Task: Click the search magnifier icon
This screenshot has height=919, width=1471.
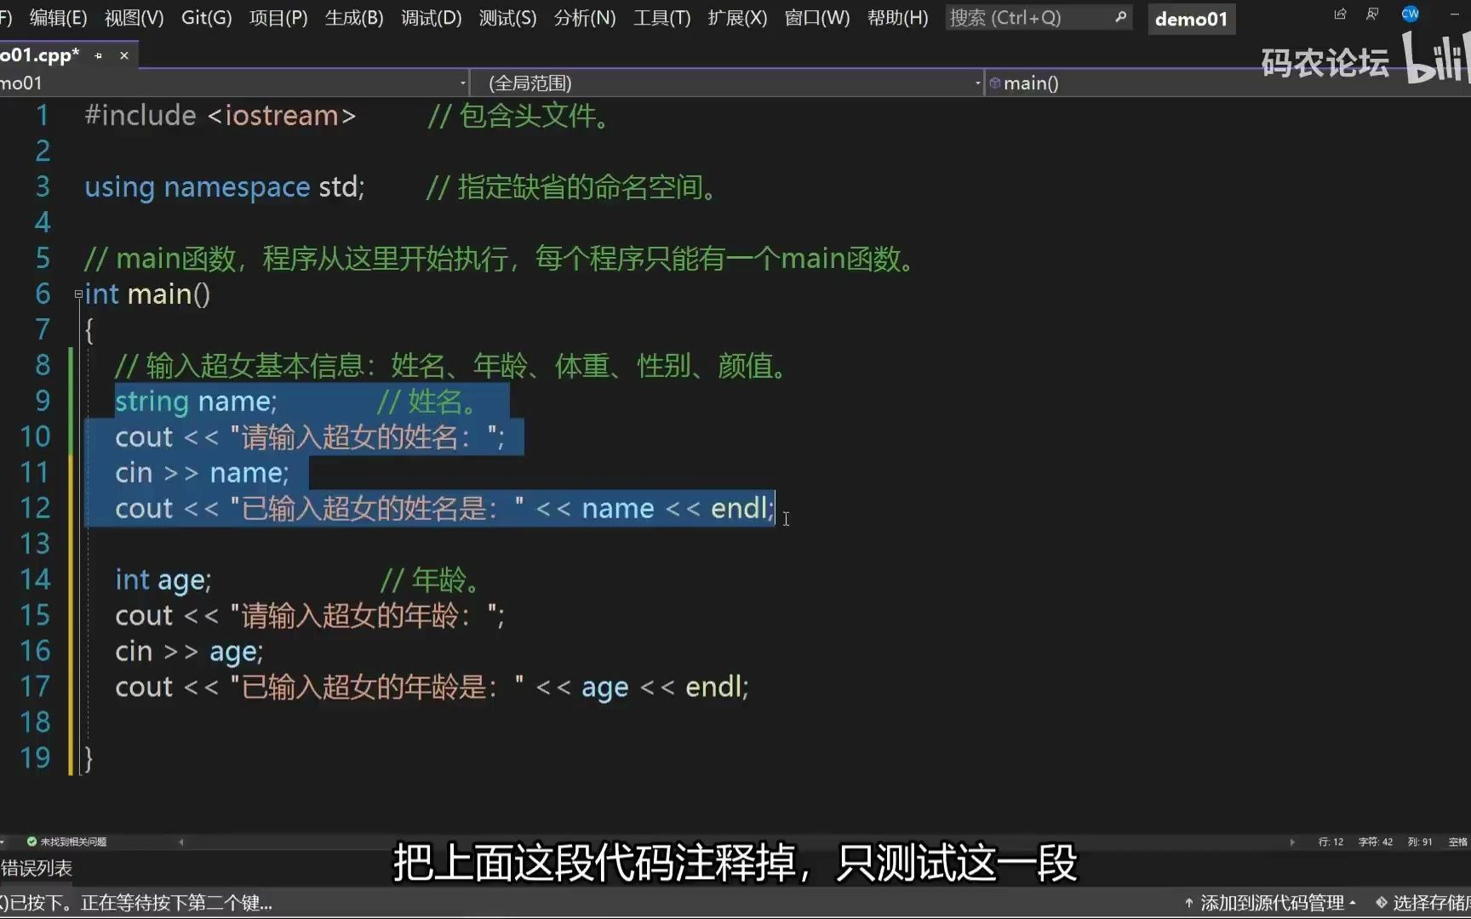Action: tap(1120, 17)
